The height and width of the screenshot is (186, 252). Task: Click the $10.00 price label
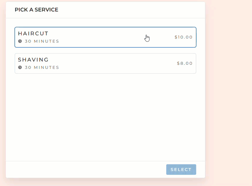(x=183, y=37)
